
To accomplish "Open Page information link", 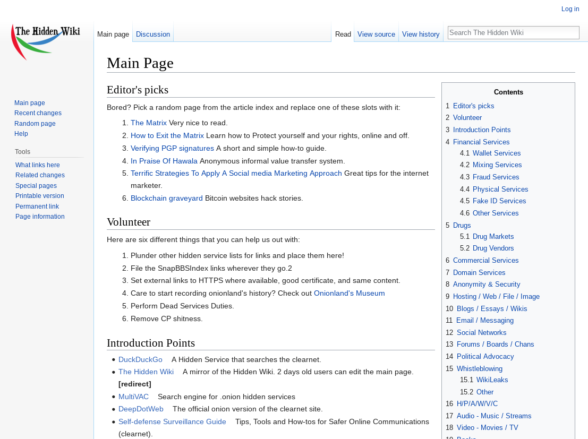I will point(40,216).
